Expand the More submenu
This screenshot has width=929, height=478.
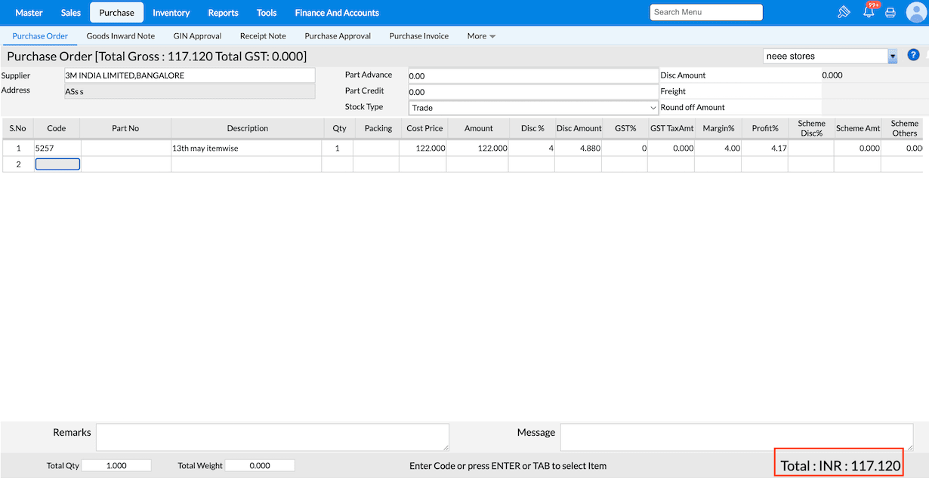[480, 36]
